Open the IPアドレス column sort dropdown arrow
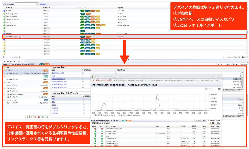Image resolution: width=249 pixels, height=149 pixels. pyautogui.click(x=78, y=8)
